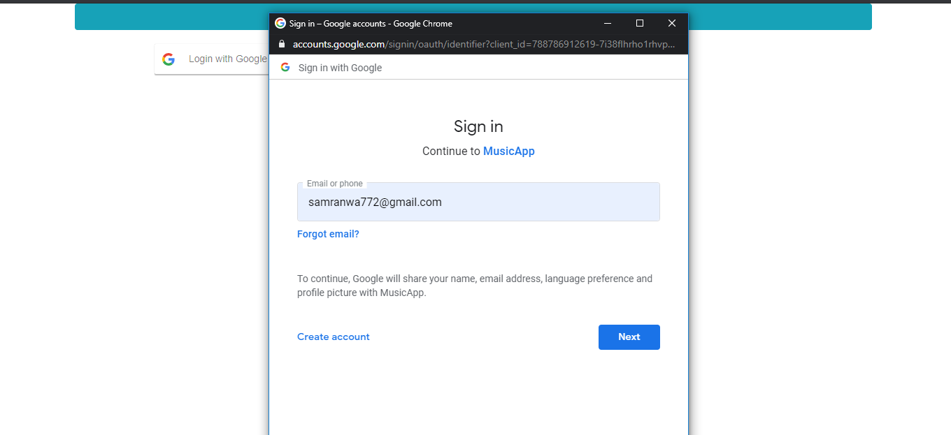Close the Google accounts popup window
Image resolution: width=951 pixels, height=435 pixels.
[672, 23]
